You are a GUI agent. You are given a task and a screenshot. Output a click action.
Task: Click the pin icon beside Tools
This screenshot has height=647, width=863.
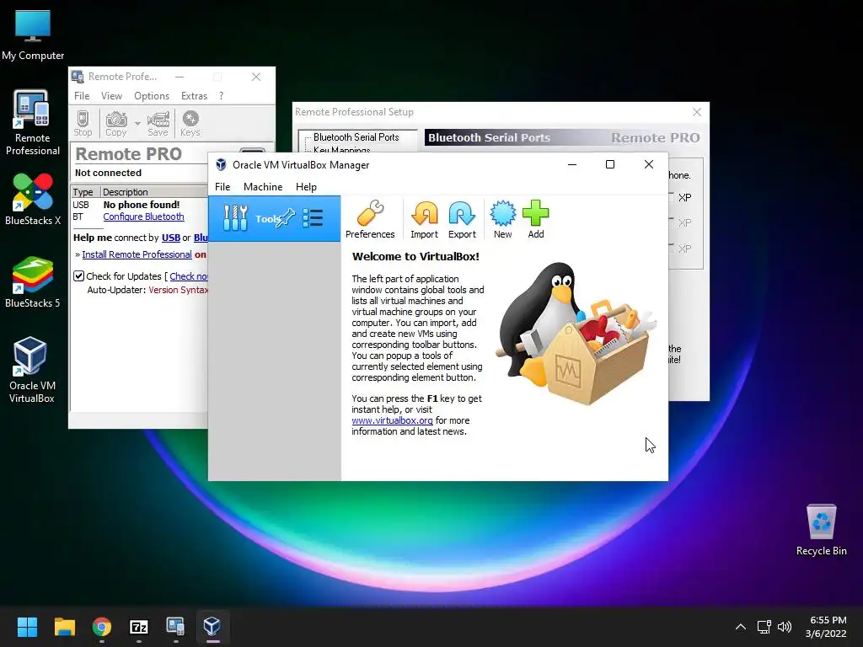click(x=287, y=218)
